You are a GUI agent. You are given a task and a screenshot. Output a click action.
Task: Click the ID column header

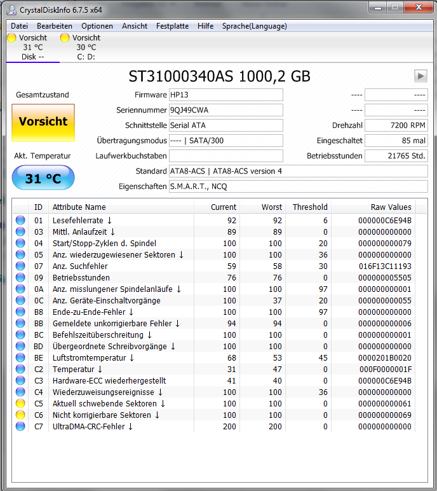(x=38, y=207)
